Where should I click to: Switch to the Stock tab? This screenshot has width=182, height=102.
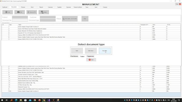tap(32, 7)
